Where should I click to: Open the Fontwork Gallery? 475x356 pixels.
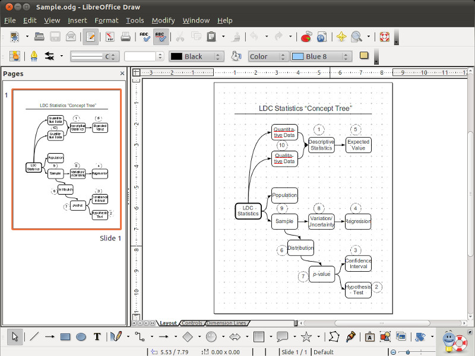[x=369, y=337]
